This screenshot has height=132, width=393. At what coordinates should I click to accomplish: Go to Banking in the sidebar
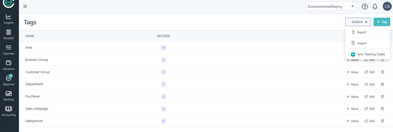9,96
